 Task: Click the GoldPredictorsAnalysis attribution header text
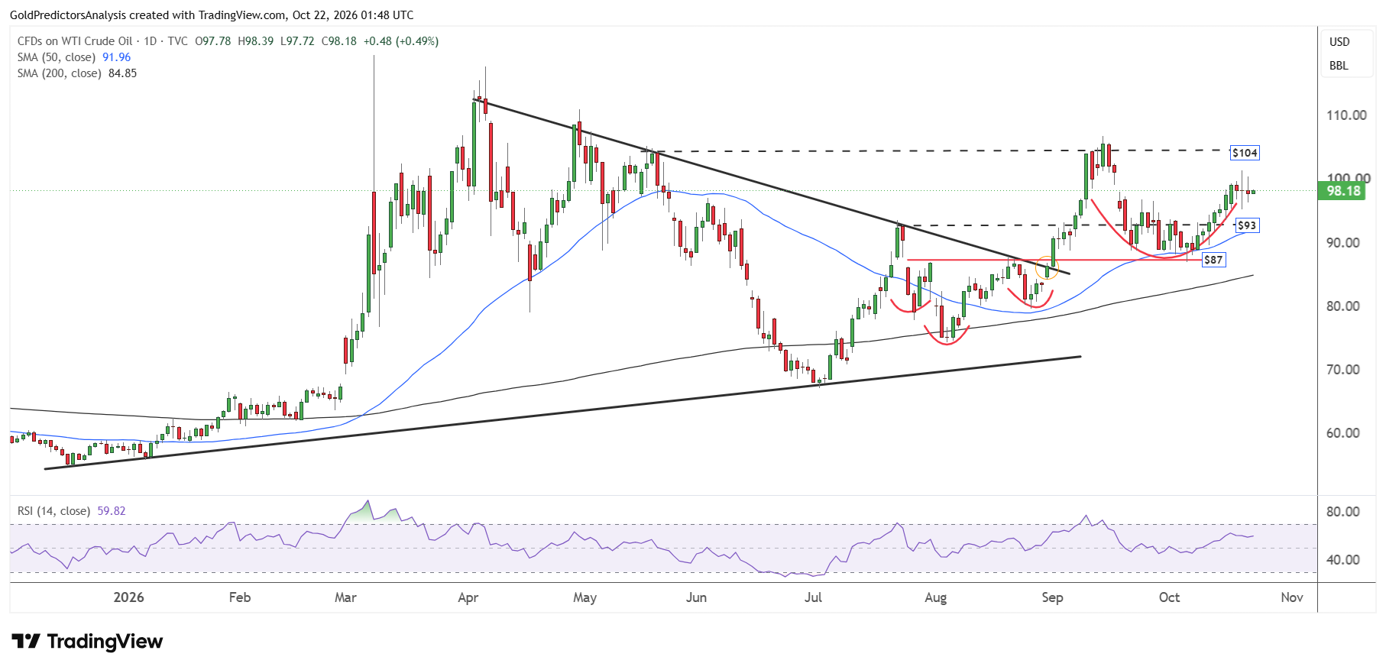tap(212, 15)
